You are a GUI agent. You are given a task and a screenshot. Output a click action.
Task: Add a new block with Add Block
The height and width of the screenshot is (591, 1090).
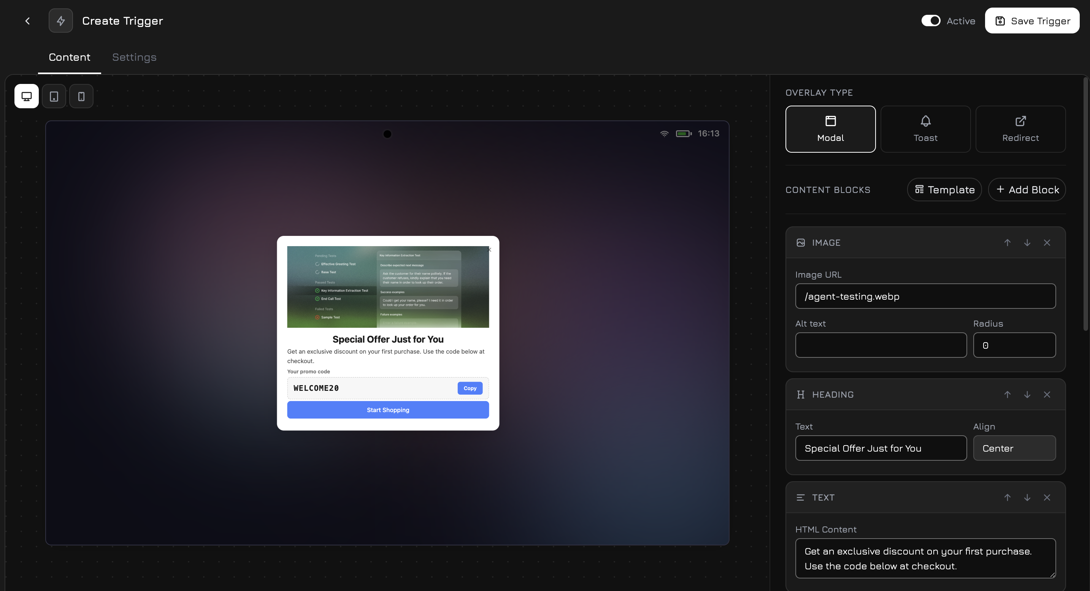[x=1027, y=190]
